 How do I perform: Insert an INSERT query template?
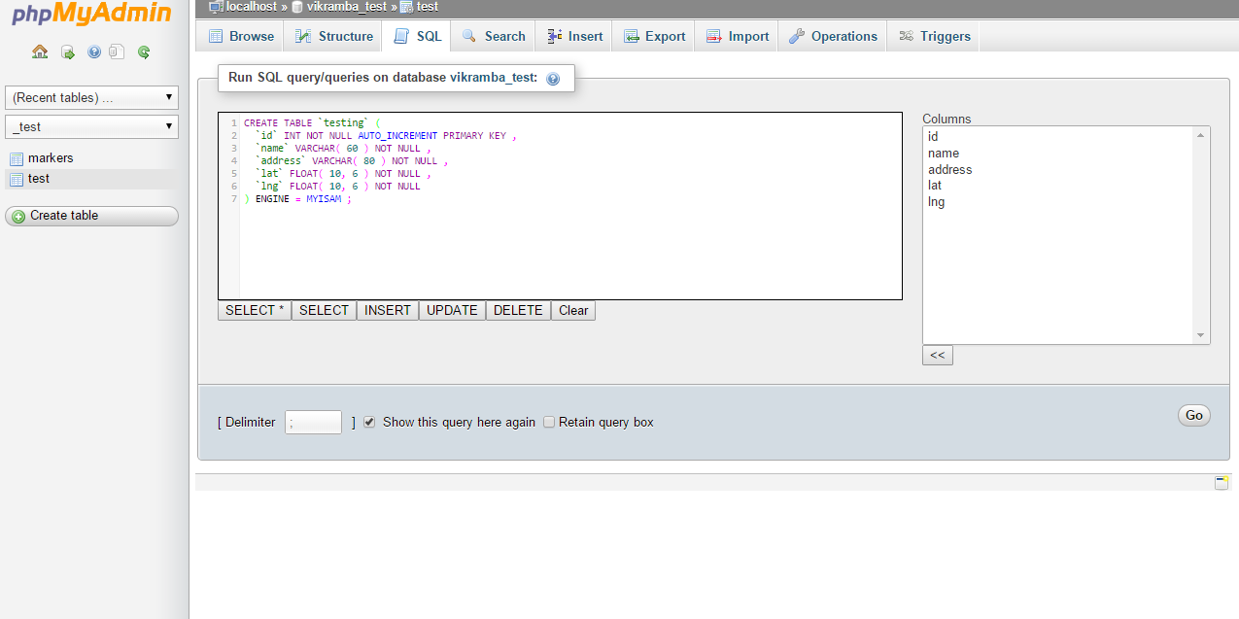coord(388,310)
